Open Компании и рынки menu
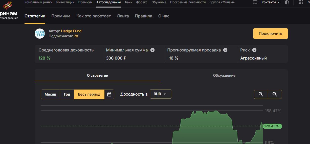The image size is (310, 144). point(38,2)
